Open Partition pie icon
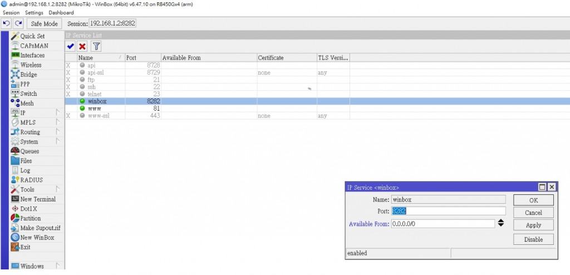 [15, 218]
